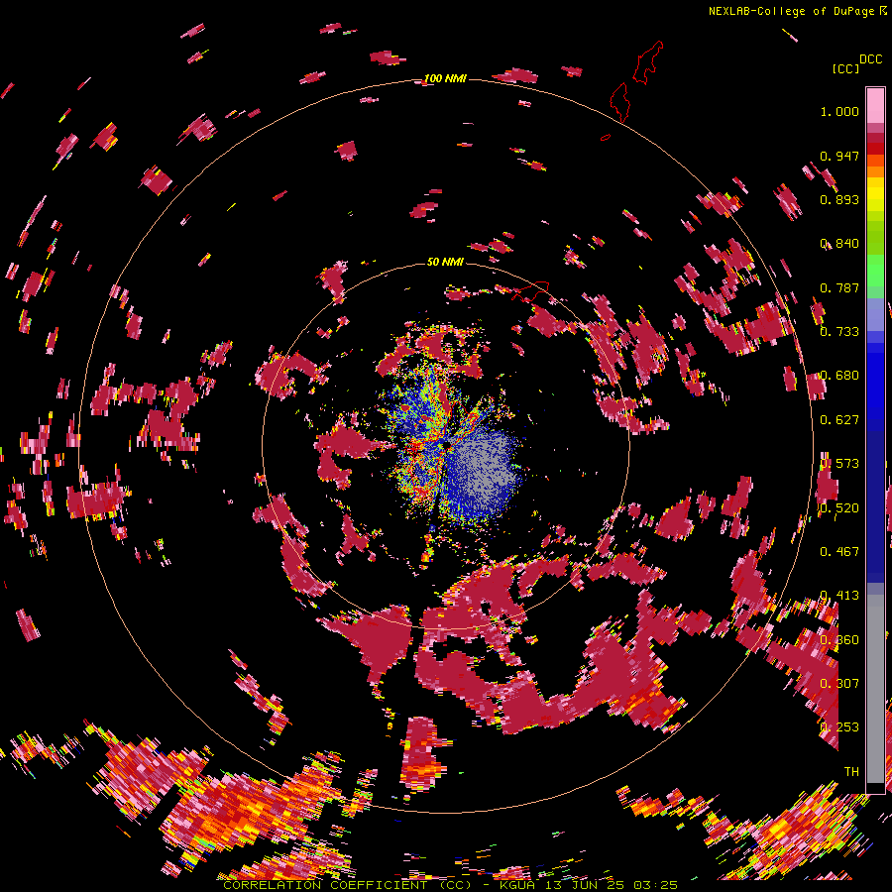The height and width of the screenshot is (892, 892).
Task: Select the 1.000 color scale value
Action: click(x=839, y=111)
